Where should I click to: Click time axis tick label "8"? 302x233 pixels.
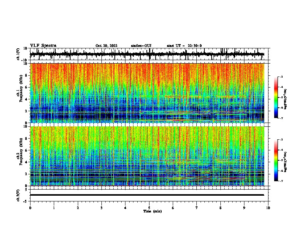click(x=220, y=208)
